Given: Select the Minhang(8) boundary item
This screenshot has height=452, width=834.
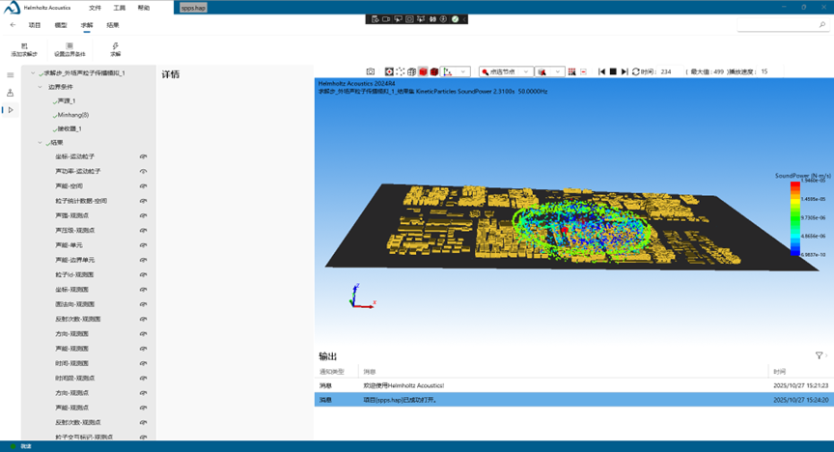Looking at the screenshot, I should pyautogui.click(x=72, y=115).
